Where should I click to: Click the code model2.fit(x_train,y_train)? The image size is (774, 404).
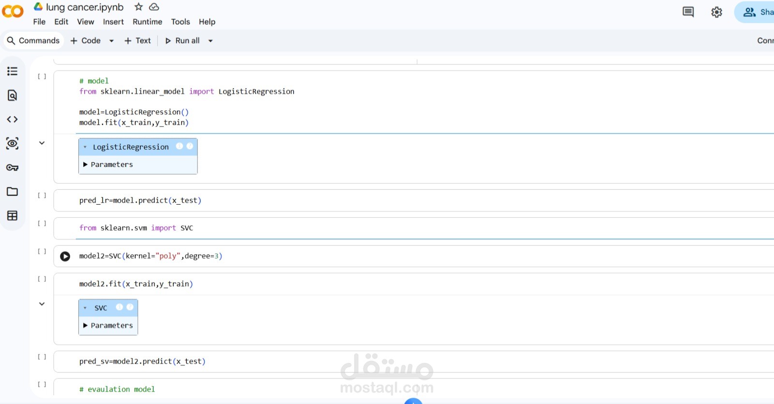[136, 284]
